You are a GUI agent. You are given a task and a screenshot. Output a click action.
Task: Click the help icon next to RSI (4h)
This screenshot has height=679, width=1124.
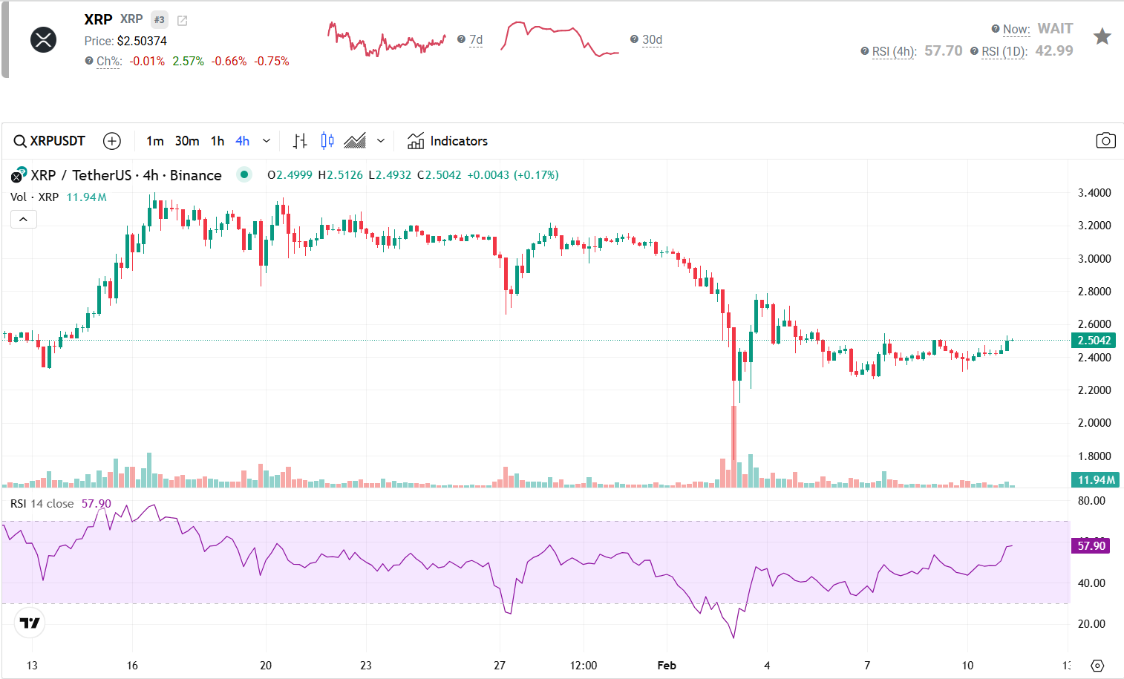click(864, 51)
